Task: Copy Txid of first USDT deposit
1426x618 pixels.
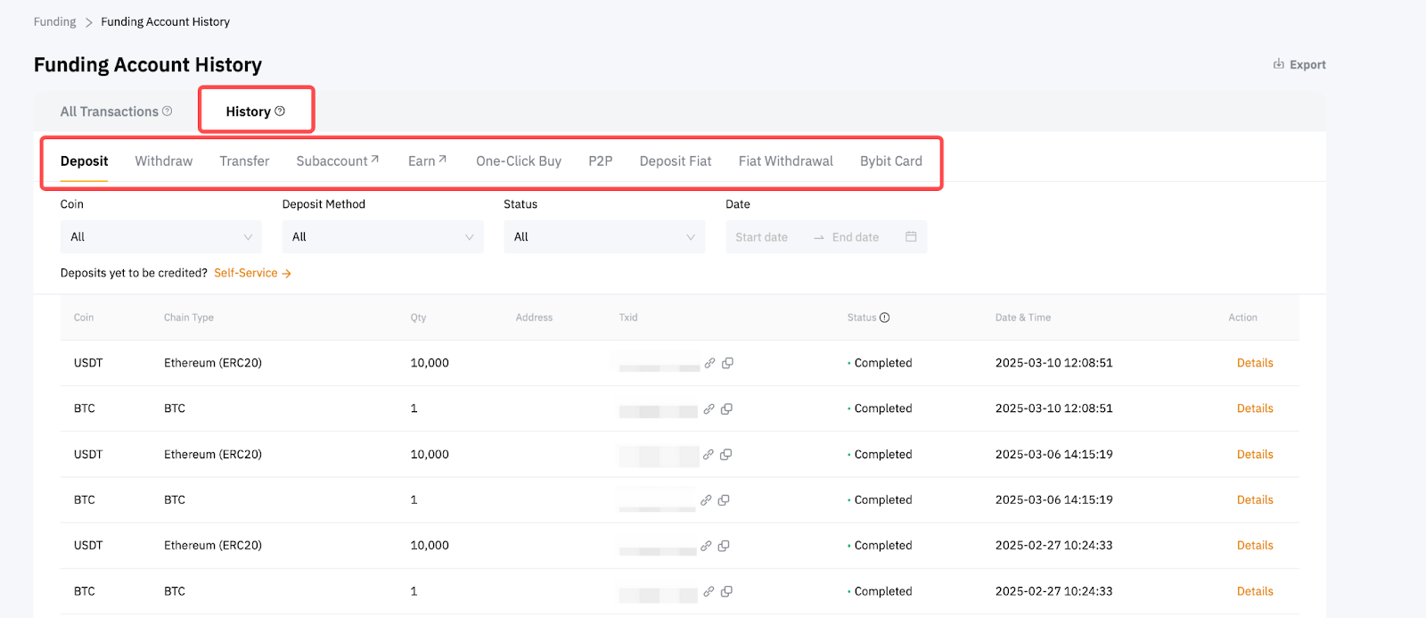Action: (727, 363)
